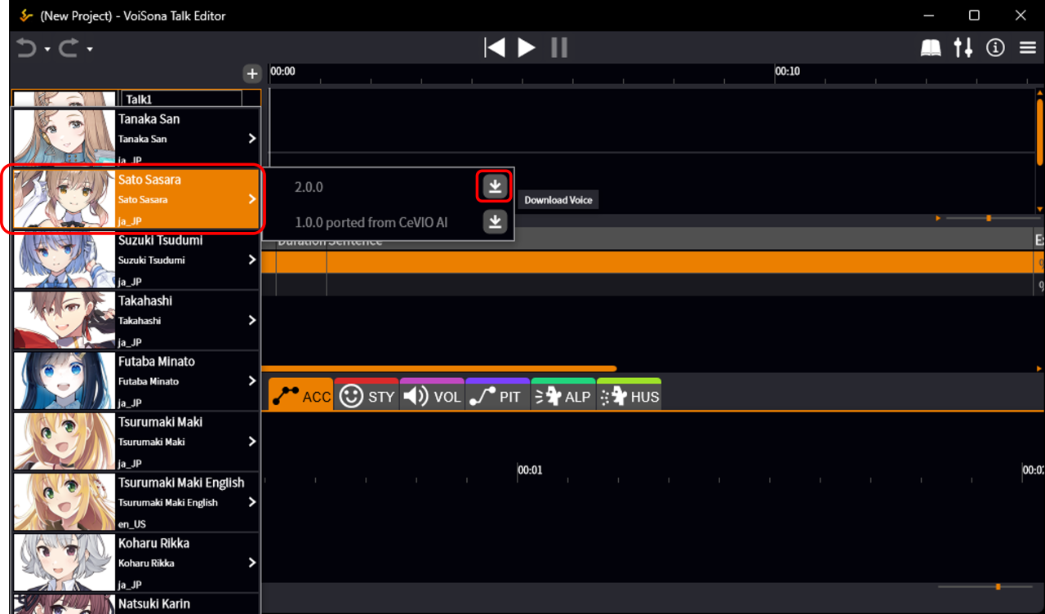Choose the Tsurumaki Maki English voice name
This screenshot has height=614, width=1045.
181,483
